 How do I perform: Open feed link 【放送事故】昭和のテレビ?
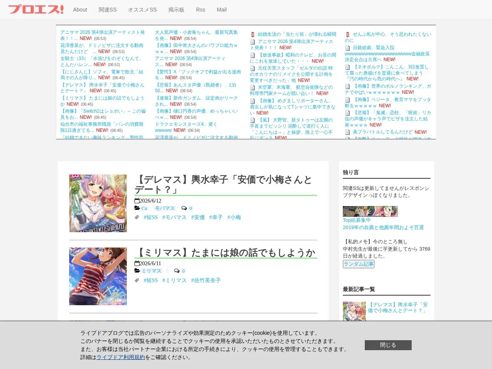pos(293,58)
